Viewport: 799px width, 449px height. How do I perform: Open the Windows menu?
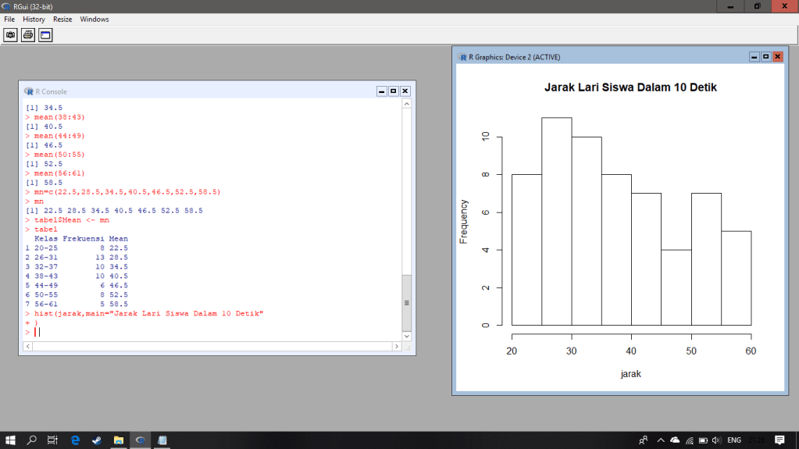(x=95, y=19)
